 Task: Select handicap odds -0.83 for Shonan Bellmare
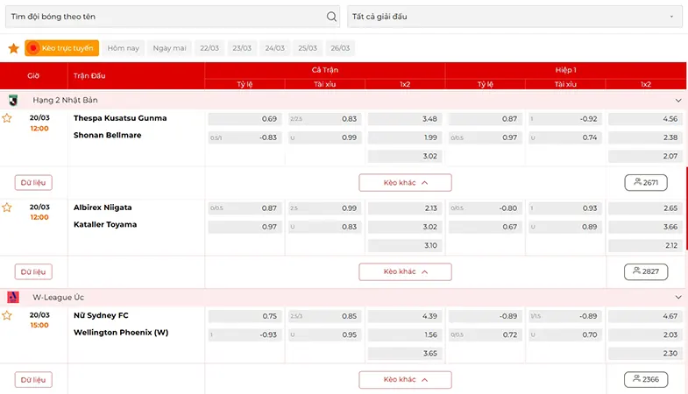pos(245,137)
